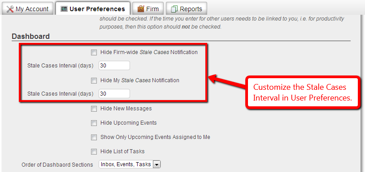Switch to the User Preferences tab

click(93, 8)
